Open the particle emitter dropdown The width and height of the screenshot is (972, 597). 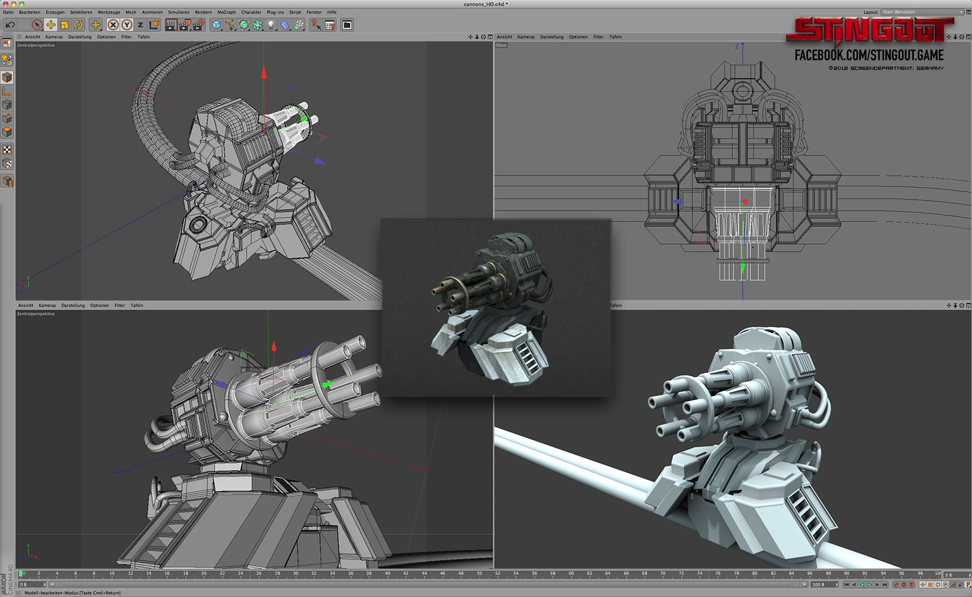(299, 25)
